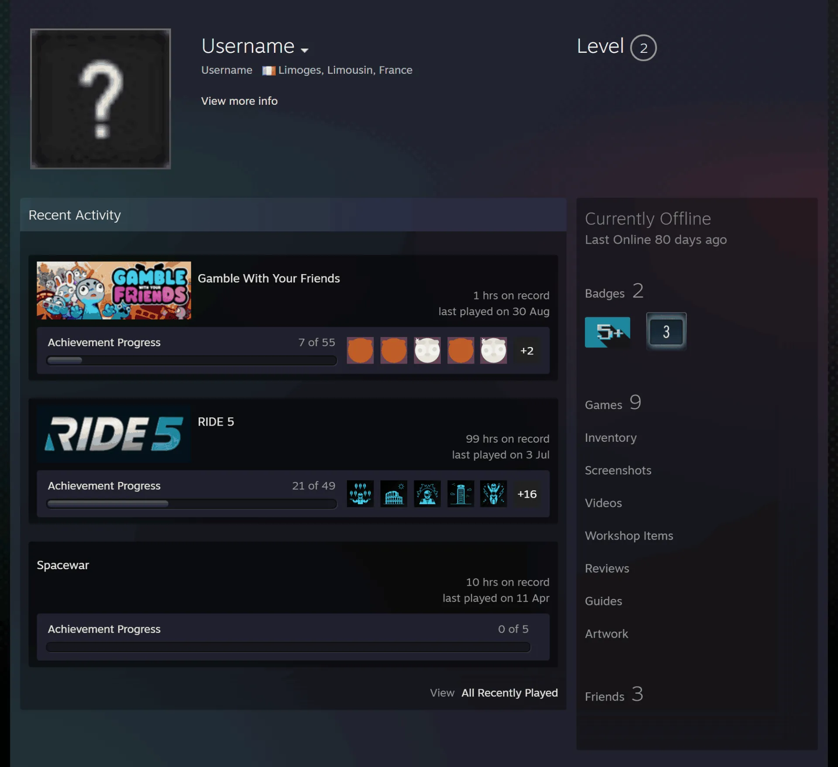Open Inventory in the sidebar
This screenshot has height=767, width=838.
[611, 437]
